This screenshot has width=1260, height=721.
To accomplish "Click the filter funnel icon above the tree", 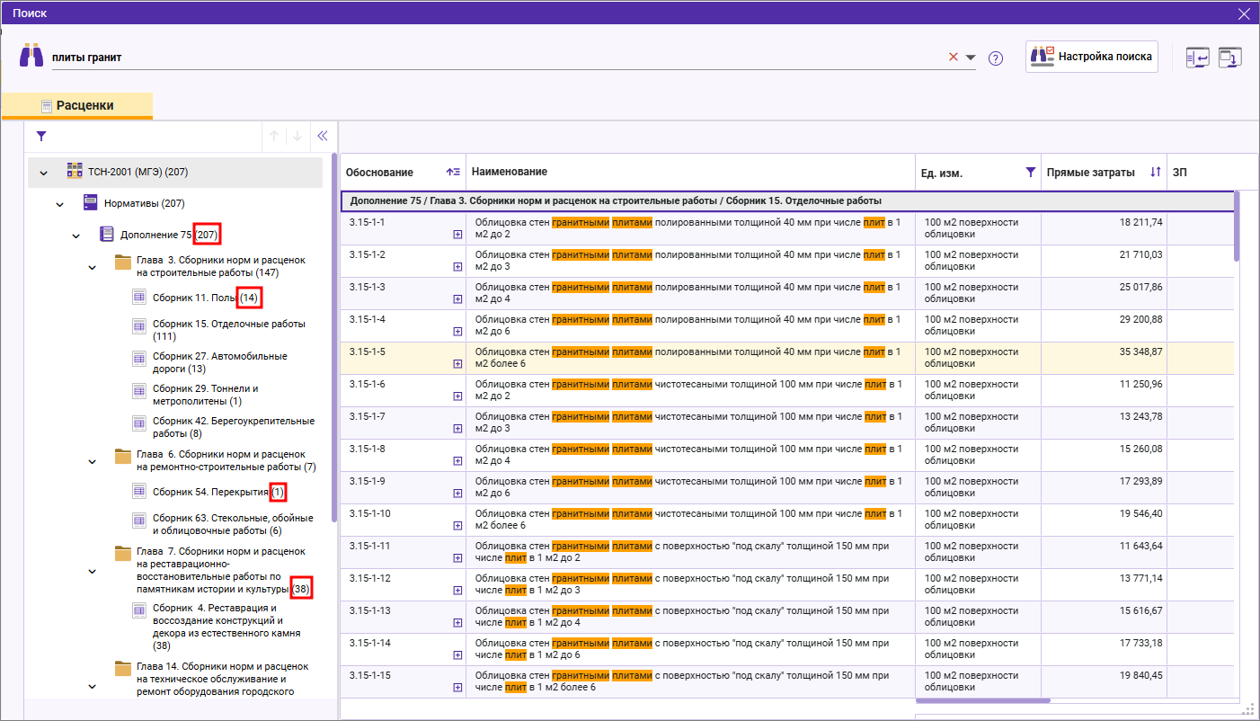I will (40, 137).
